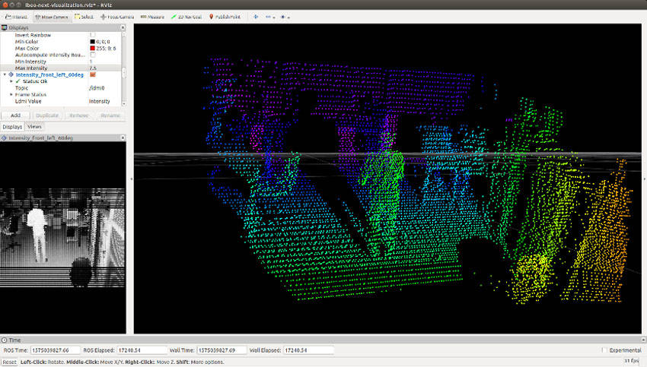Toggle the Invert Rainbow checkbox

92,35
